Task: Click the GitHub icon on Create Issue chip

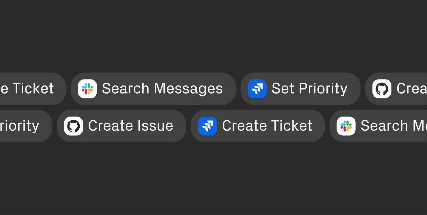Action: point(74,125)
